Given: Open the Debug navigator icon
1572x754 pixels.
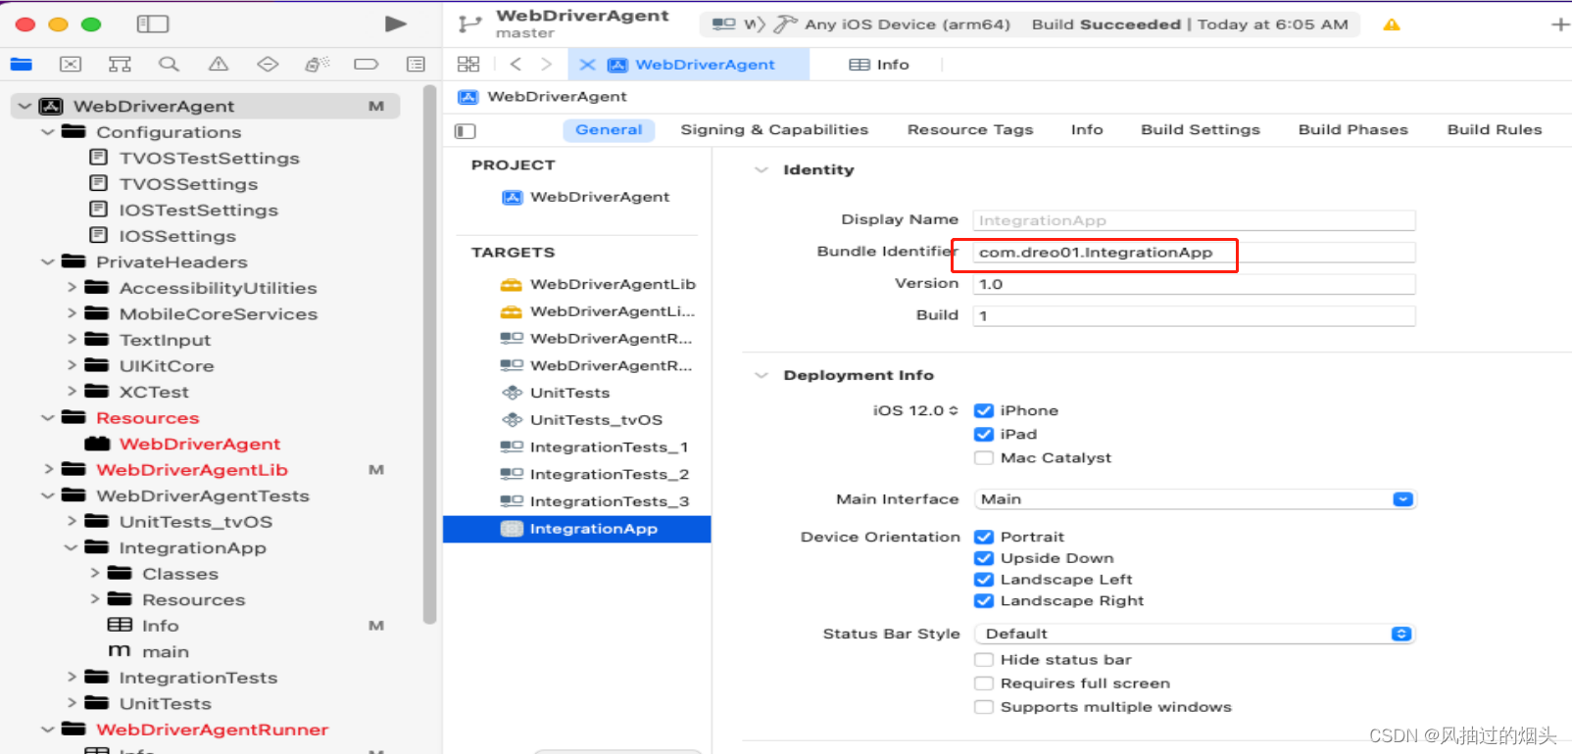Looking at the screenshot, I should tap(317, 65).
